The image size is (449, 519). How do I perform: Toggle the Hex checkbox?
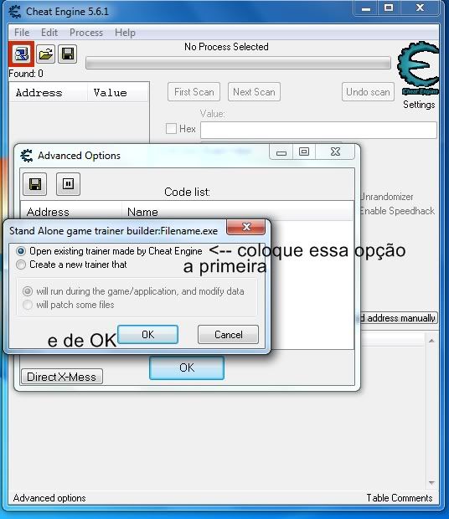(x=171, y=128)
